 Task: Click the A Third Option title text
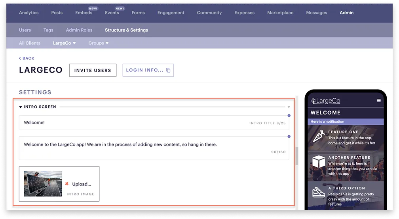pos(347,188)
